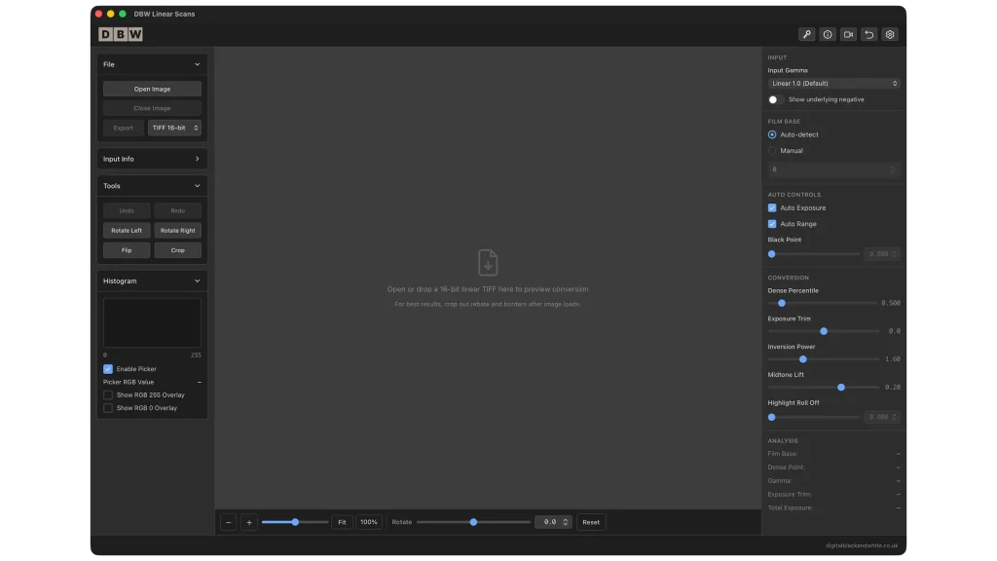
Task: Select Manual film base
Action: pyautogui.click(x=772, y=151)
